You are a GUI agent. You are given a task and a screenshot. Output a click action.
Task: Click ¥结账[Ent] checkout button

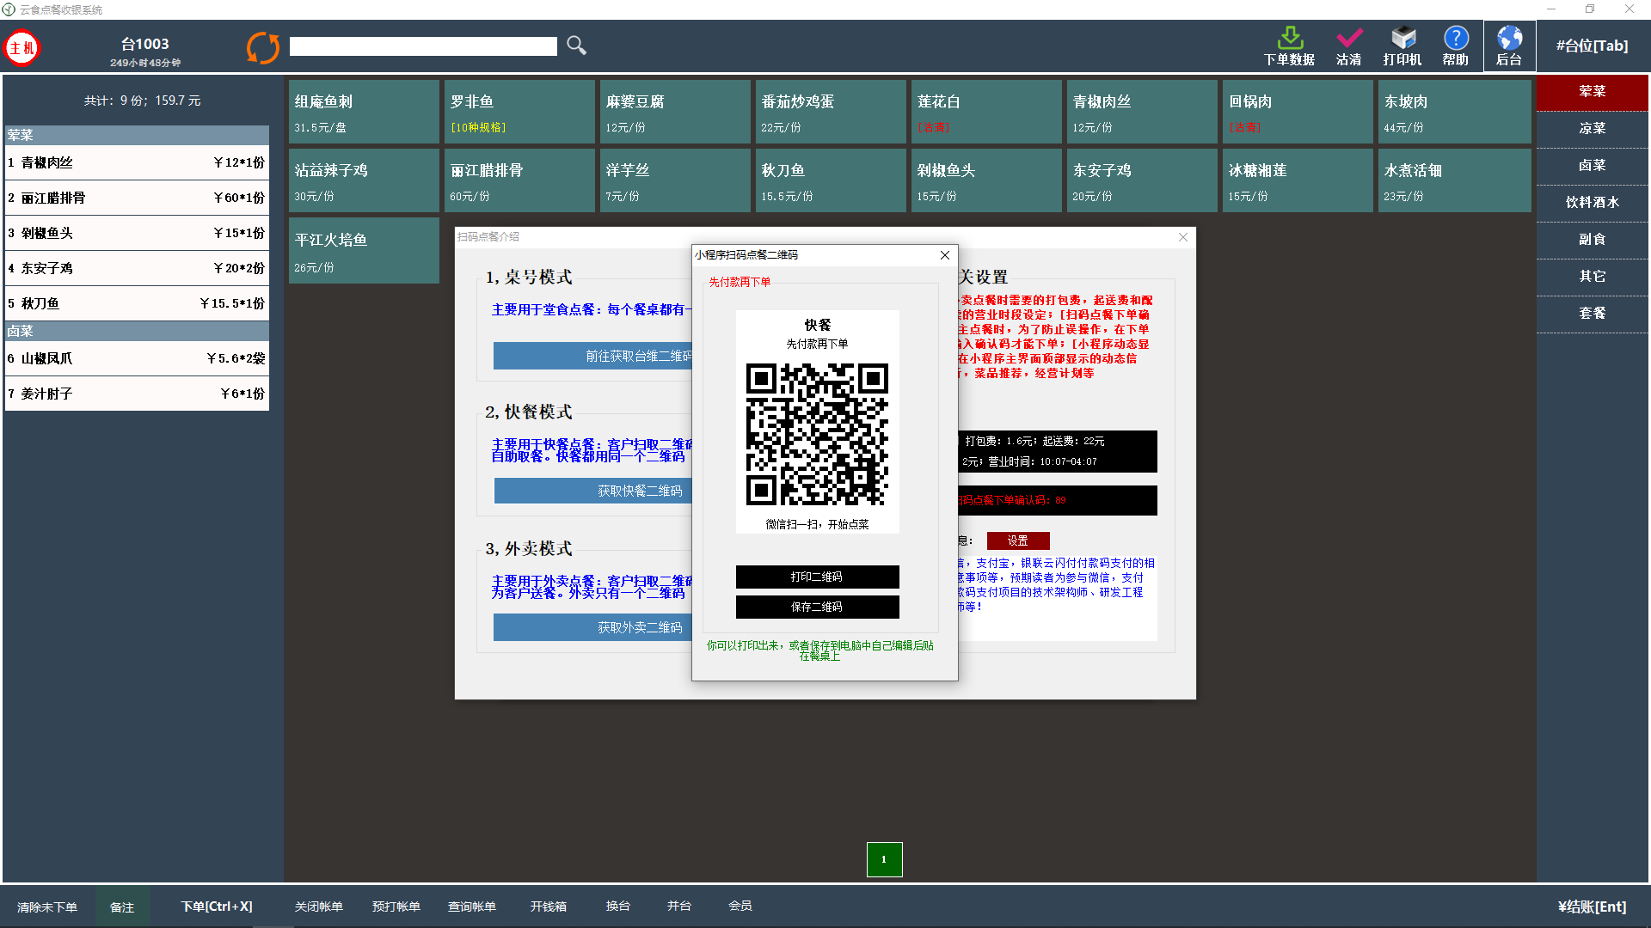click(x=1592, y=907)
